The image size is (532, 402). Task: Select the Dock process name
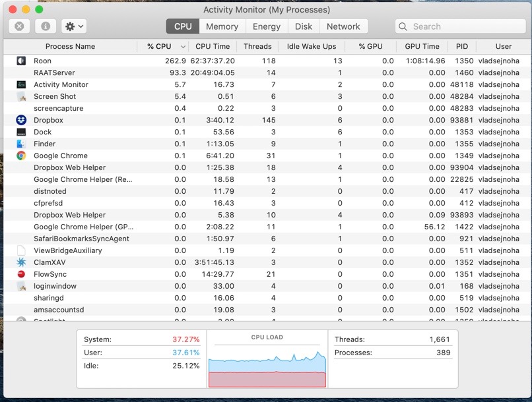pos(42,132)
